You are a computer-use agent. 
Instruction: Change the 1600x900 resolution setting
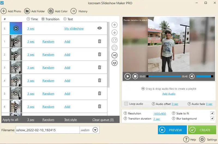[x=160, y=114]
